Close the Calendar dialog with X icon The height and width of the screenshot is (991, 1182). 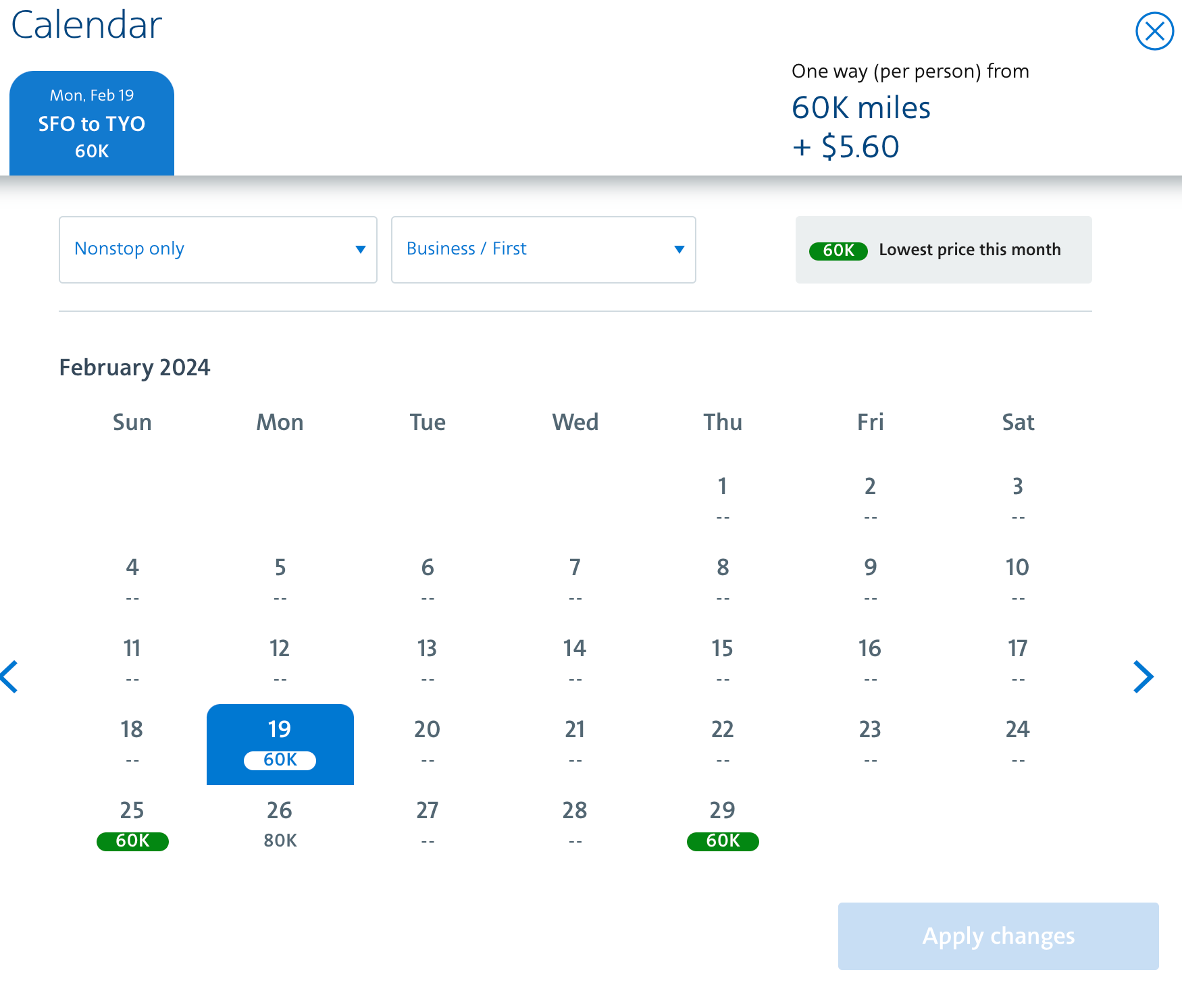(1154, 31)
